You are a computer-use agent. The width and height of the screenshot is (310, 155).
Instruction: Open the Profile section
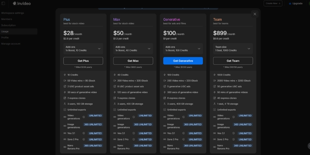5,38
